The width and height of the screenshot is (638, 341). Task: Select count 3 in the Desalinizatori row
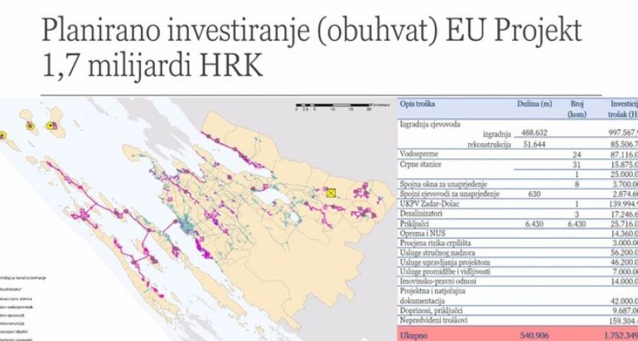tap(577, 214)
